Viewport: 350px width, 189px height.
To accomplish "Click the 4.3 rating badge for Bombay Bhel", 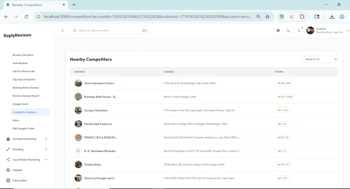I will coord(285,97).
